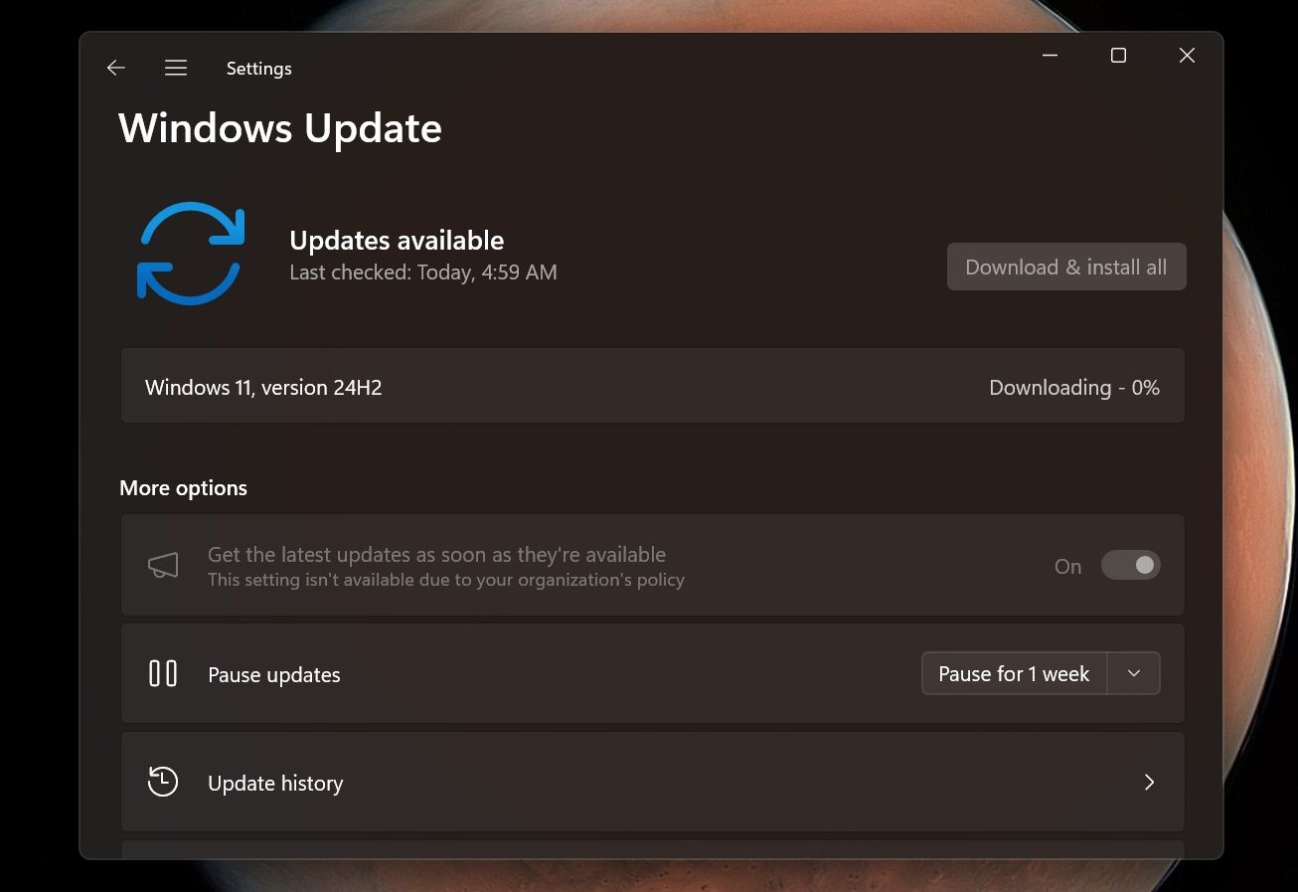Viewport: 1298px width, 892px height.
Task: Click the clock icon beside Update history
Action: tap(163, 783)
